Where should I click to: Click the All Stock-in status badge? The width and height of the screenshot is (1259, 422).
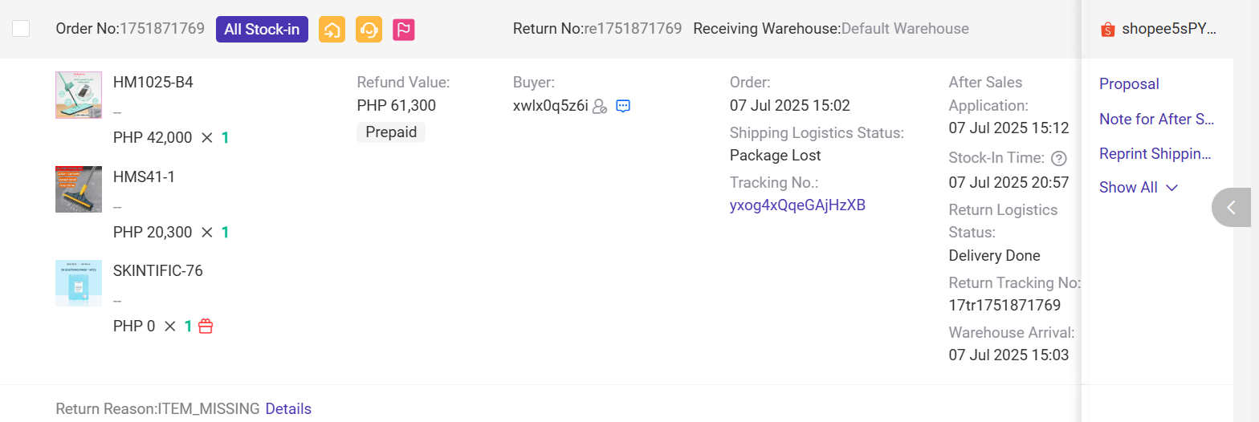[262, 30]
